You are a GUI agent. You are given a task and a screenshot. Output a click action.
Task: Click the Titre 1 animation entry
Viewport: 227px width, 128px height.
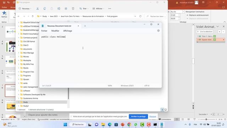[206, 36]
